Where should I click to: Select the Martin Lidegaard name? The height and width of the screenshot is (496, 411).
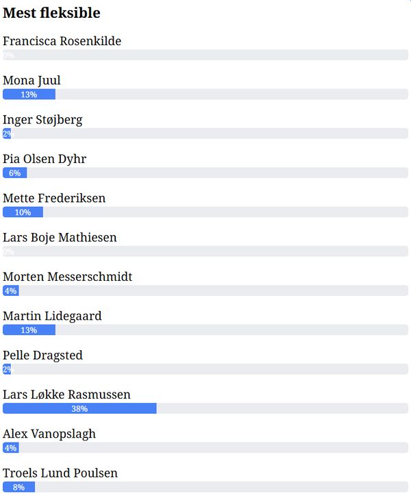52,316
